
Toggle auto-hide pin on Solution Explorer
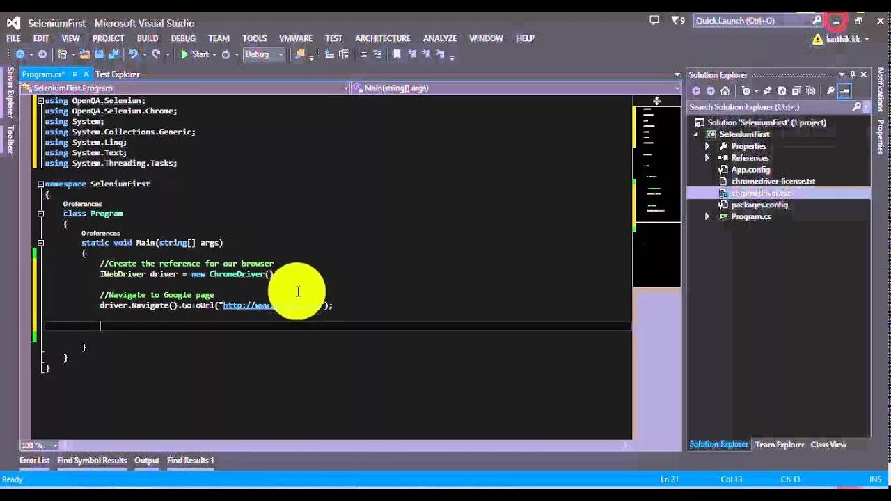point(853,74)
